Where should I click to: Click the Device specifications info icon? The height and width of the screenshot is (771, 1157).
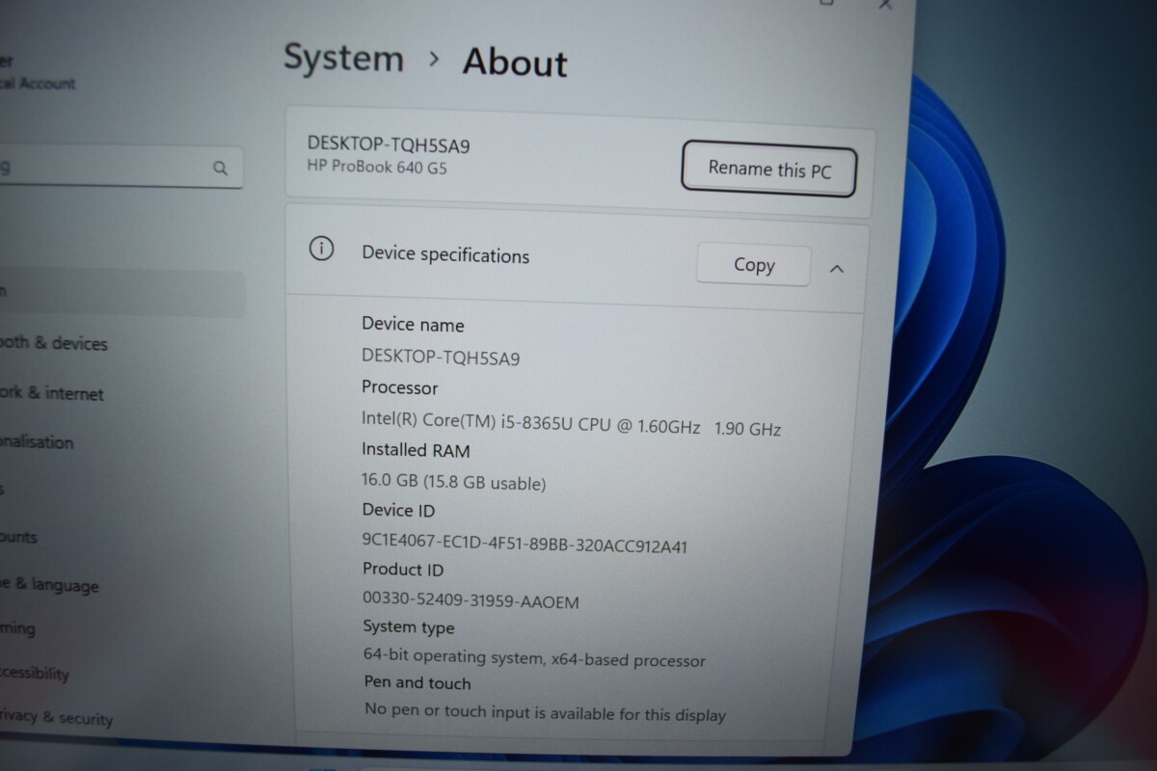[320, 249]
